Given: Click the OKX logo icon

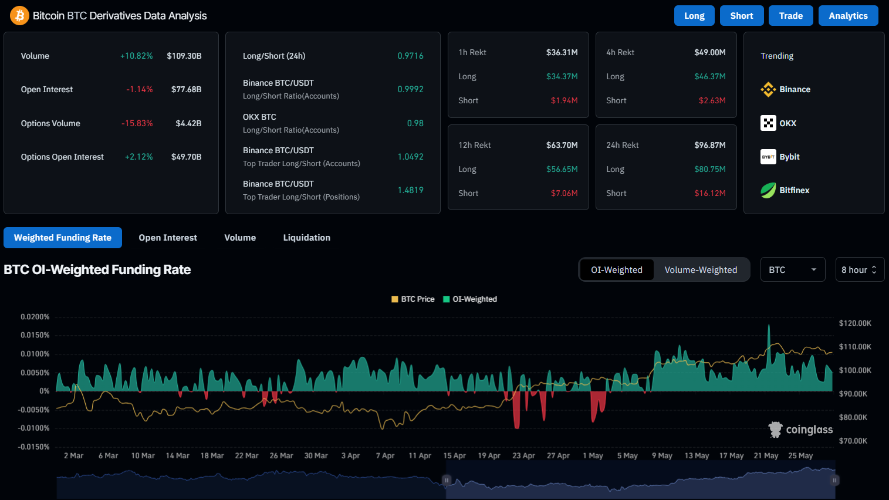Looking at the screenshot, I should pos(768,123).
